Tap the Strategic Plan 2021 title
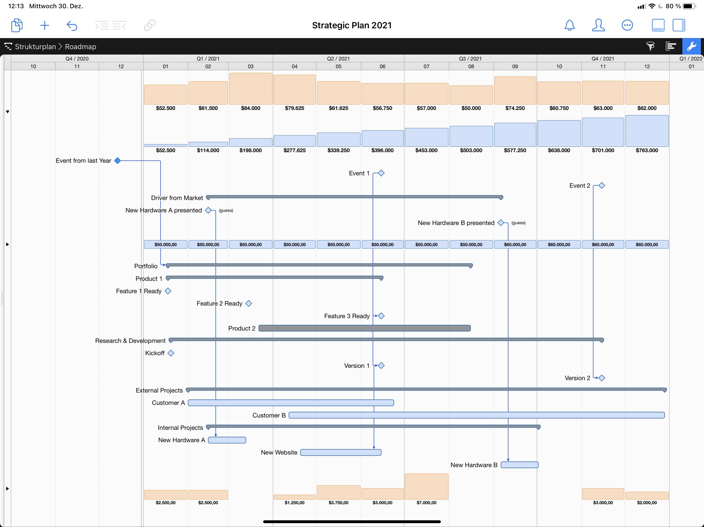This screenshot has width=704, height=527. (x=352, y=25)
